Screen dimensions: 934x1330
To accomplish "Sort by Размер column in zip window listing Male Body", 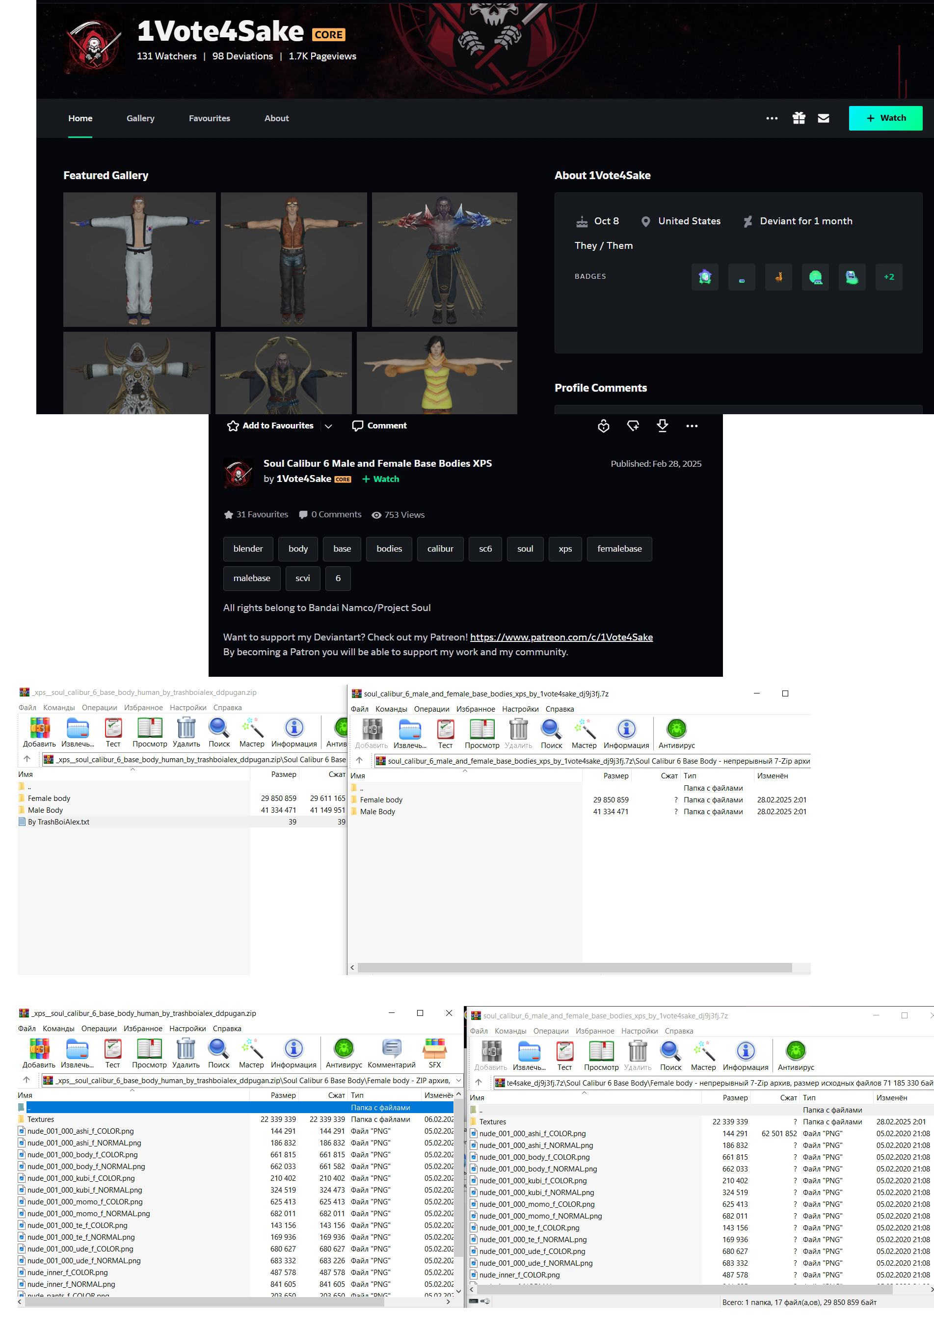I will click(x=283, y=774).
